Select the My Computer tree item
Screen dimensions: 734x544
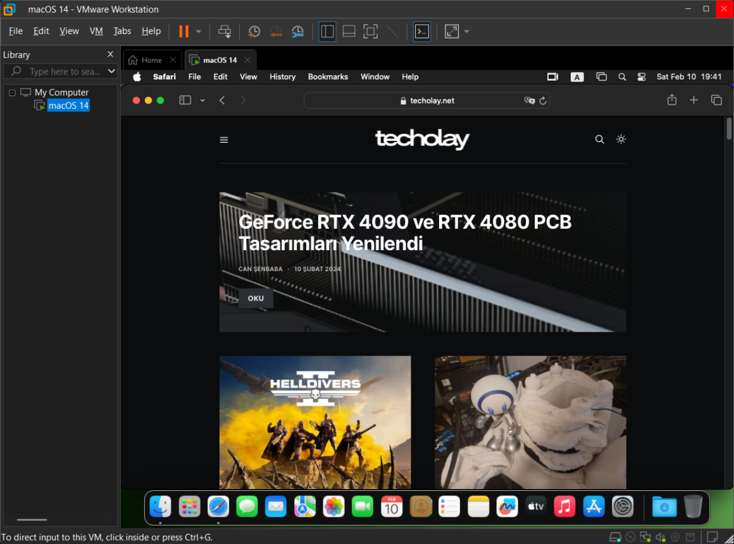coord(61,92)
